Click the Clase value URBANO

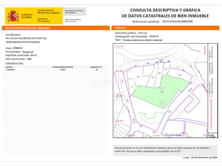[x=18, y=48]
